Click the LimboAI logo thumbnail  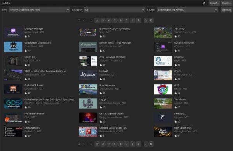tap(88, 75)
